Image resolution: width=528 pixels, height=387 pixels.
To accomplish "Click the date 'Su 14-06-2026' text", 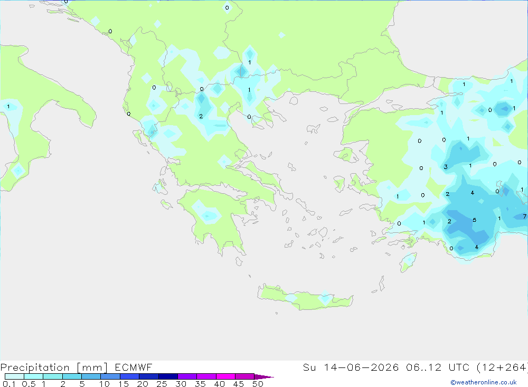I will pos(351,367).
